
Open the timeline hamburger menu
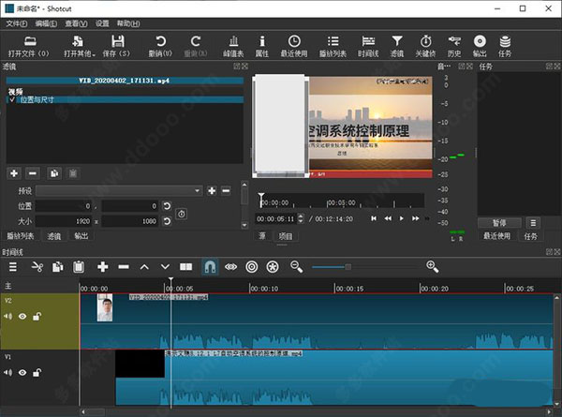(x=13, y=267)
